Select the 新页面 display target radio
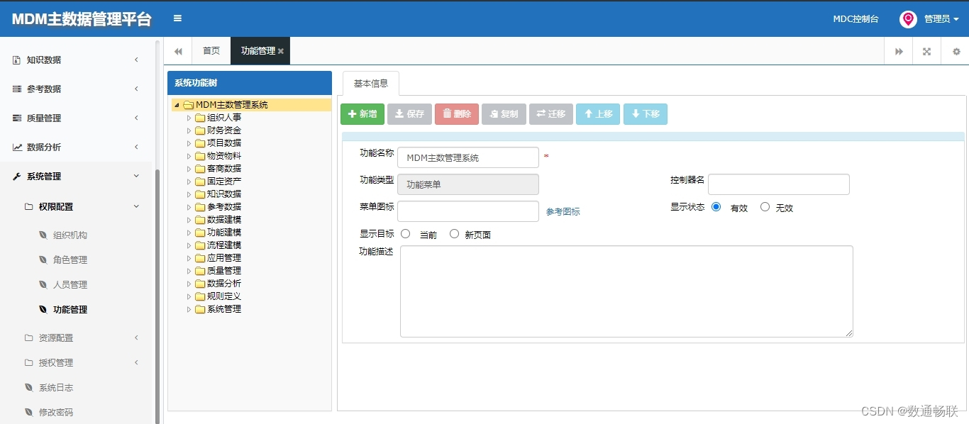This screenshot has width=969, height=424. (x=454, y=234)
